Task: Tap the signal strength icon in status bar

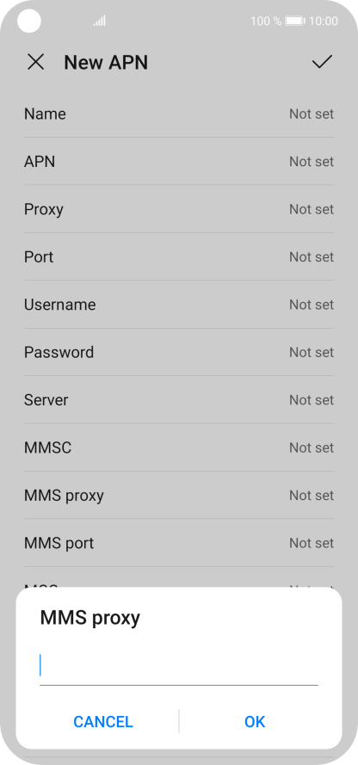Action: (x=100, y=21)
